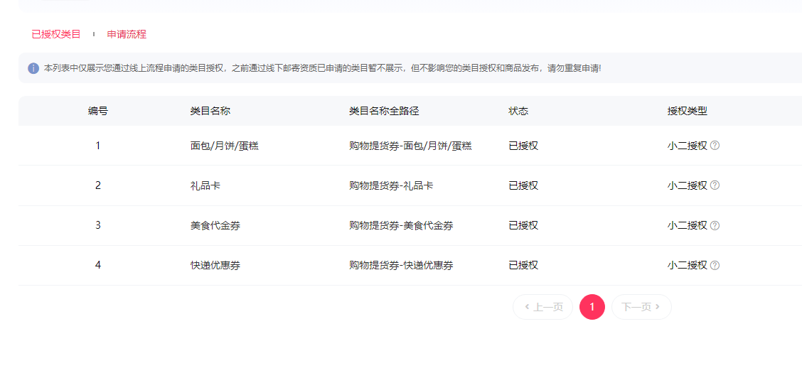
Task: Click 授权类型 column header
Action: [688, 111]
